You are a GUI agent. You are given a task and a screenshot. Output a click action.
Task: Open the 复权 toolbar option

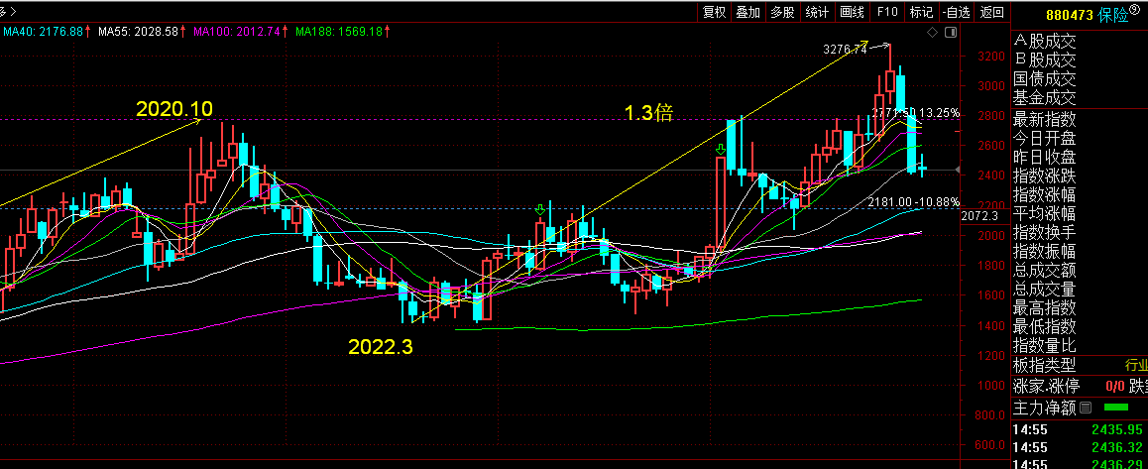coord(714,12)
